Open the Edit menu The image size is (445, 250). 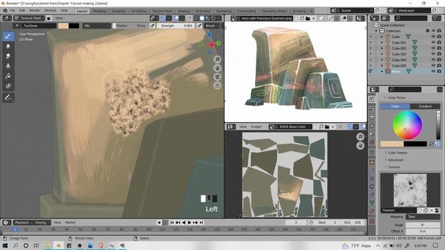click(x=22, y=10)
